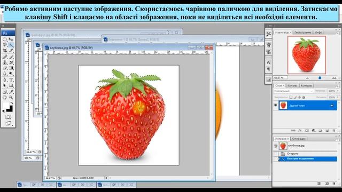Create new snapshot in History panel
Image resolution: width=342 pixels, height=192 pixels.
[x=327, y=183]
